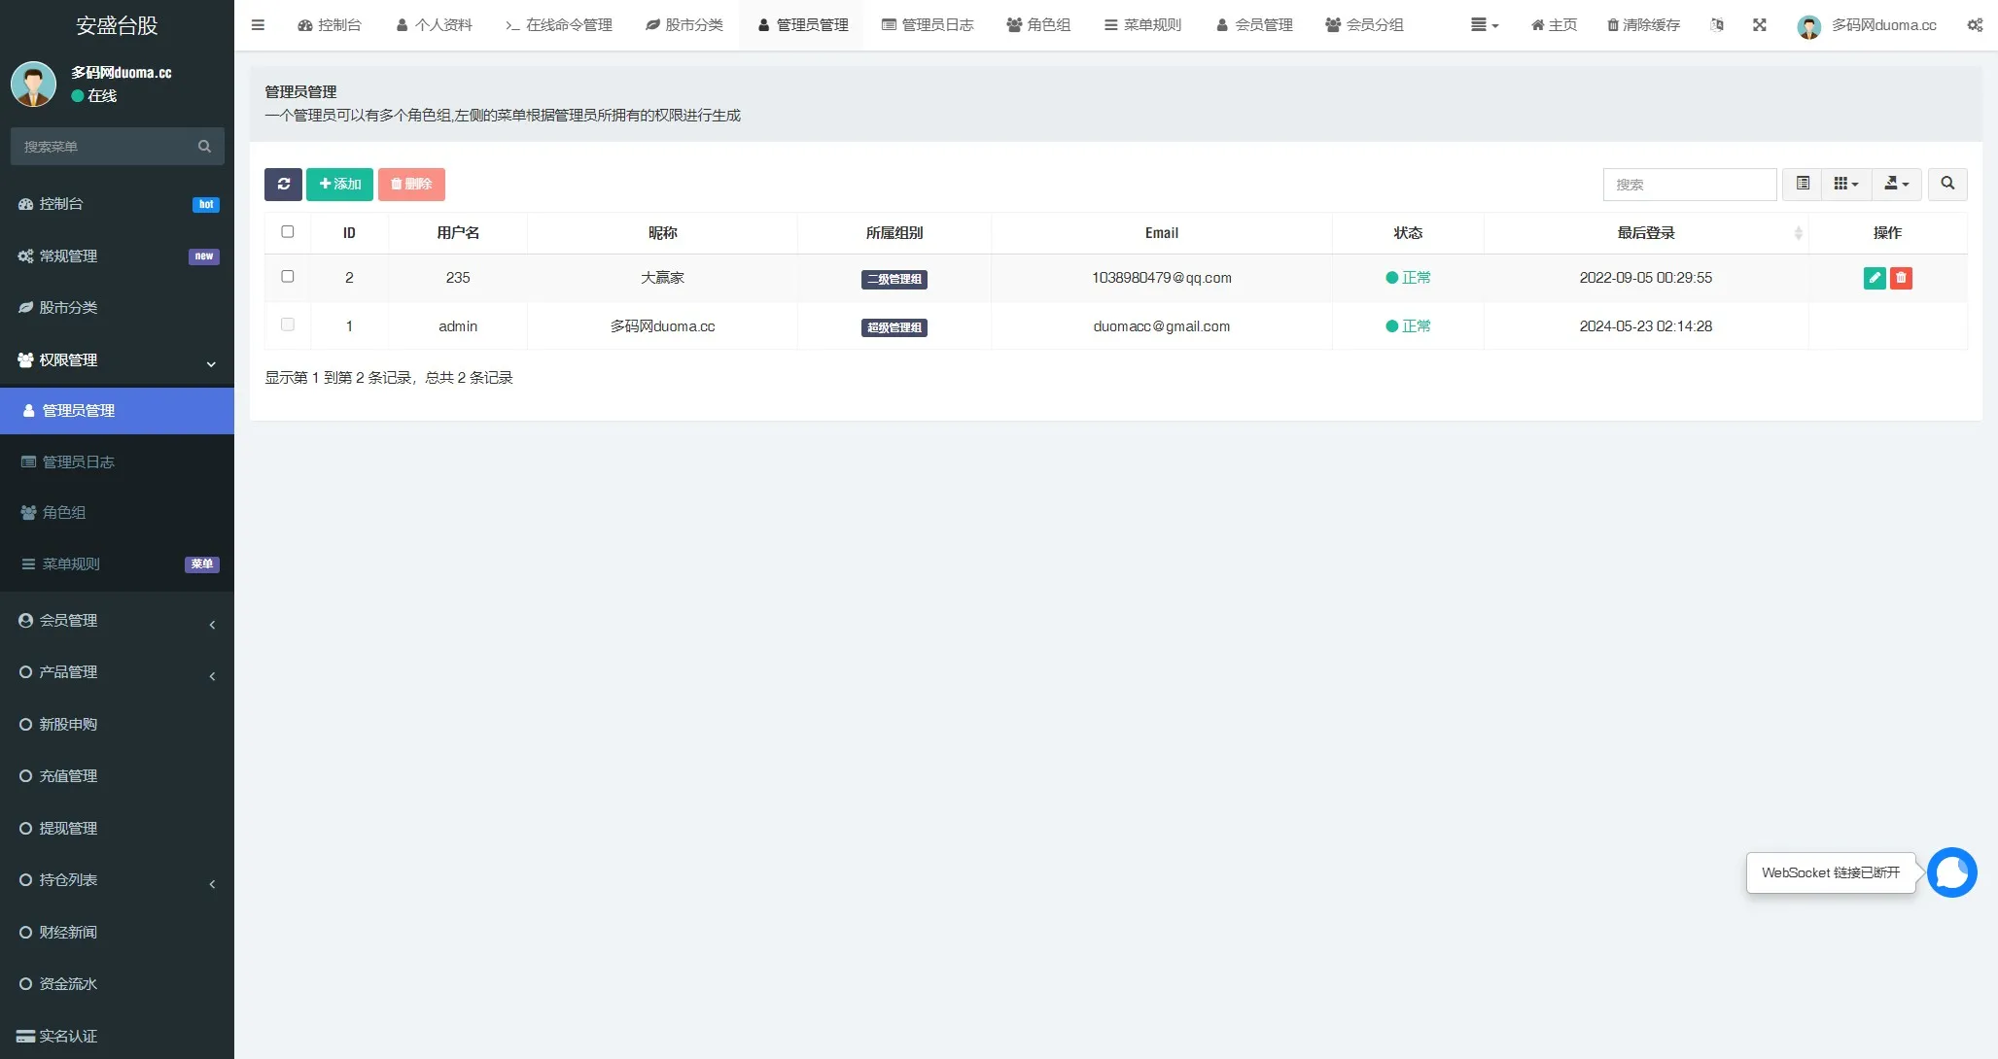Click the 添加 (add) button
Viewport: 1998px width, 1059px height.
(339, 184)
